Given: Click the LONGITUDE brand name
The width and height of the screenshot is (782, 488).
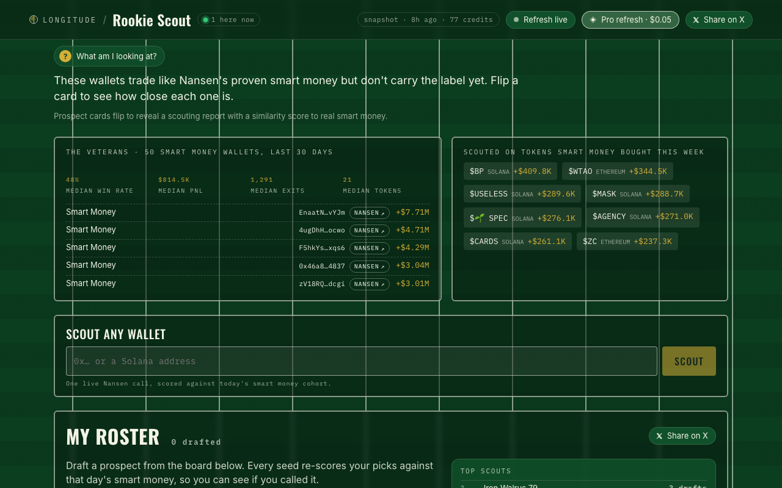Looking at the screenshot, I should [70, 20].
